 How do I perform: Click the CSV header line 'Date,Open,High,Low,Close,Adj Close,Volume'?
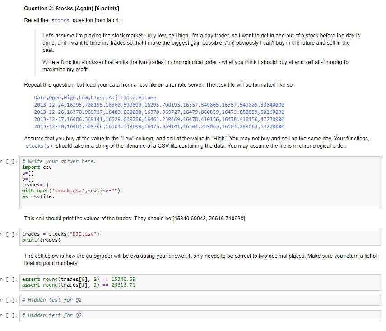[95, 98]
